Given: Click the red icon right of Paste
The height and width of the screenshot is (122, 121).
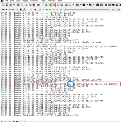Looking at the screenshot, I should pyautogui.click(x=39, y=5).
